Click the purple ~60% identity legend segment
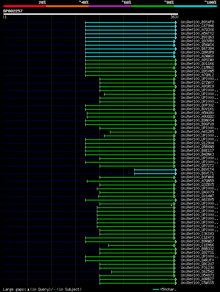 point(110,6)
